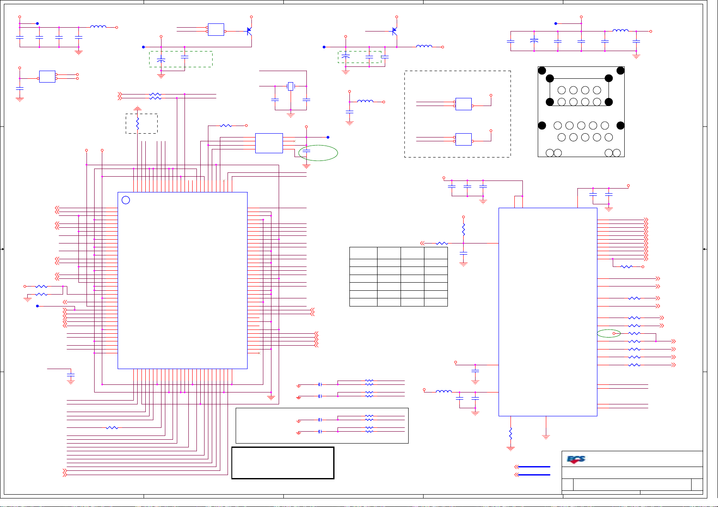Select the large square IC body on the left

click(x=182, y=281)
